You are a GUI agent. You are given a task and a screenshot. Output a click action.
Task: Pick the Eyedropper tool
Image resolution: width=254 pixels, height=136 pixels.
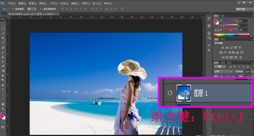pyautogui.click(x=3, y=43)
